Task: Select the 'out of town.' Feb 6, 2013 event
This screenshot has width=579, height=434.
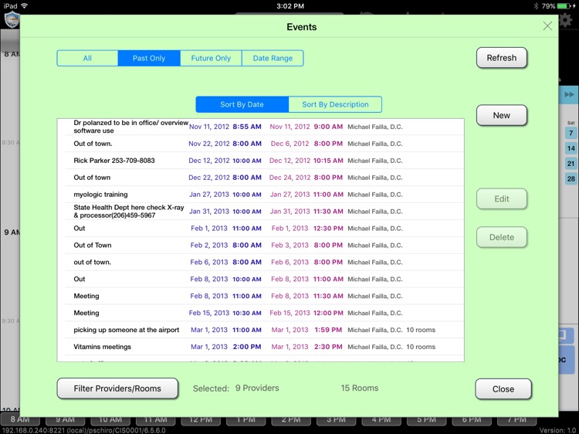Action: coord(261,263)
